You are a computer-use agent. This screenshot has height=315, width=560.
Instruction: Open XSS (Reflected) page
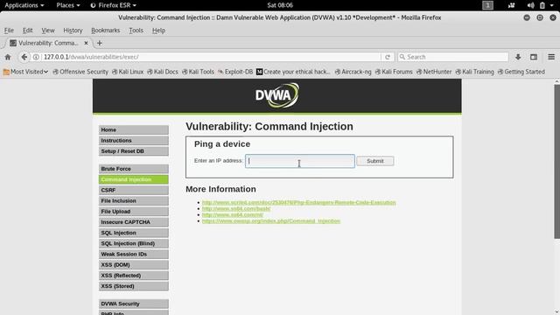[x=134, y=276]
